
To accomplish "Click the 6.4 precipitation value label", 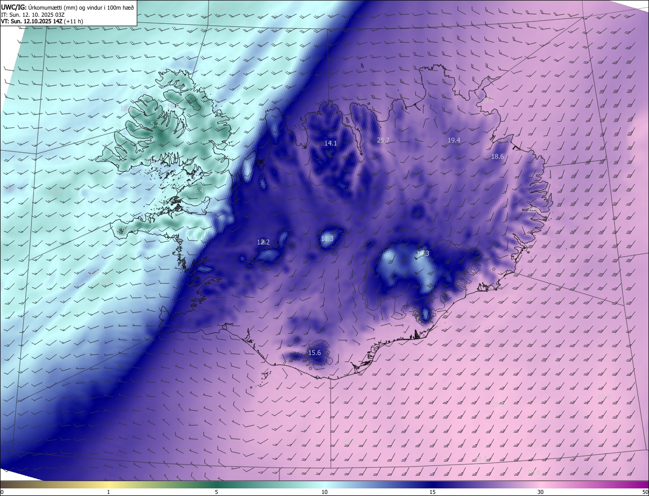I will (199, 191).
